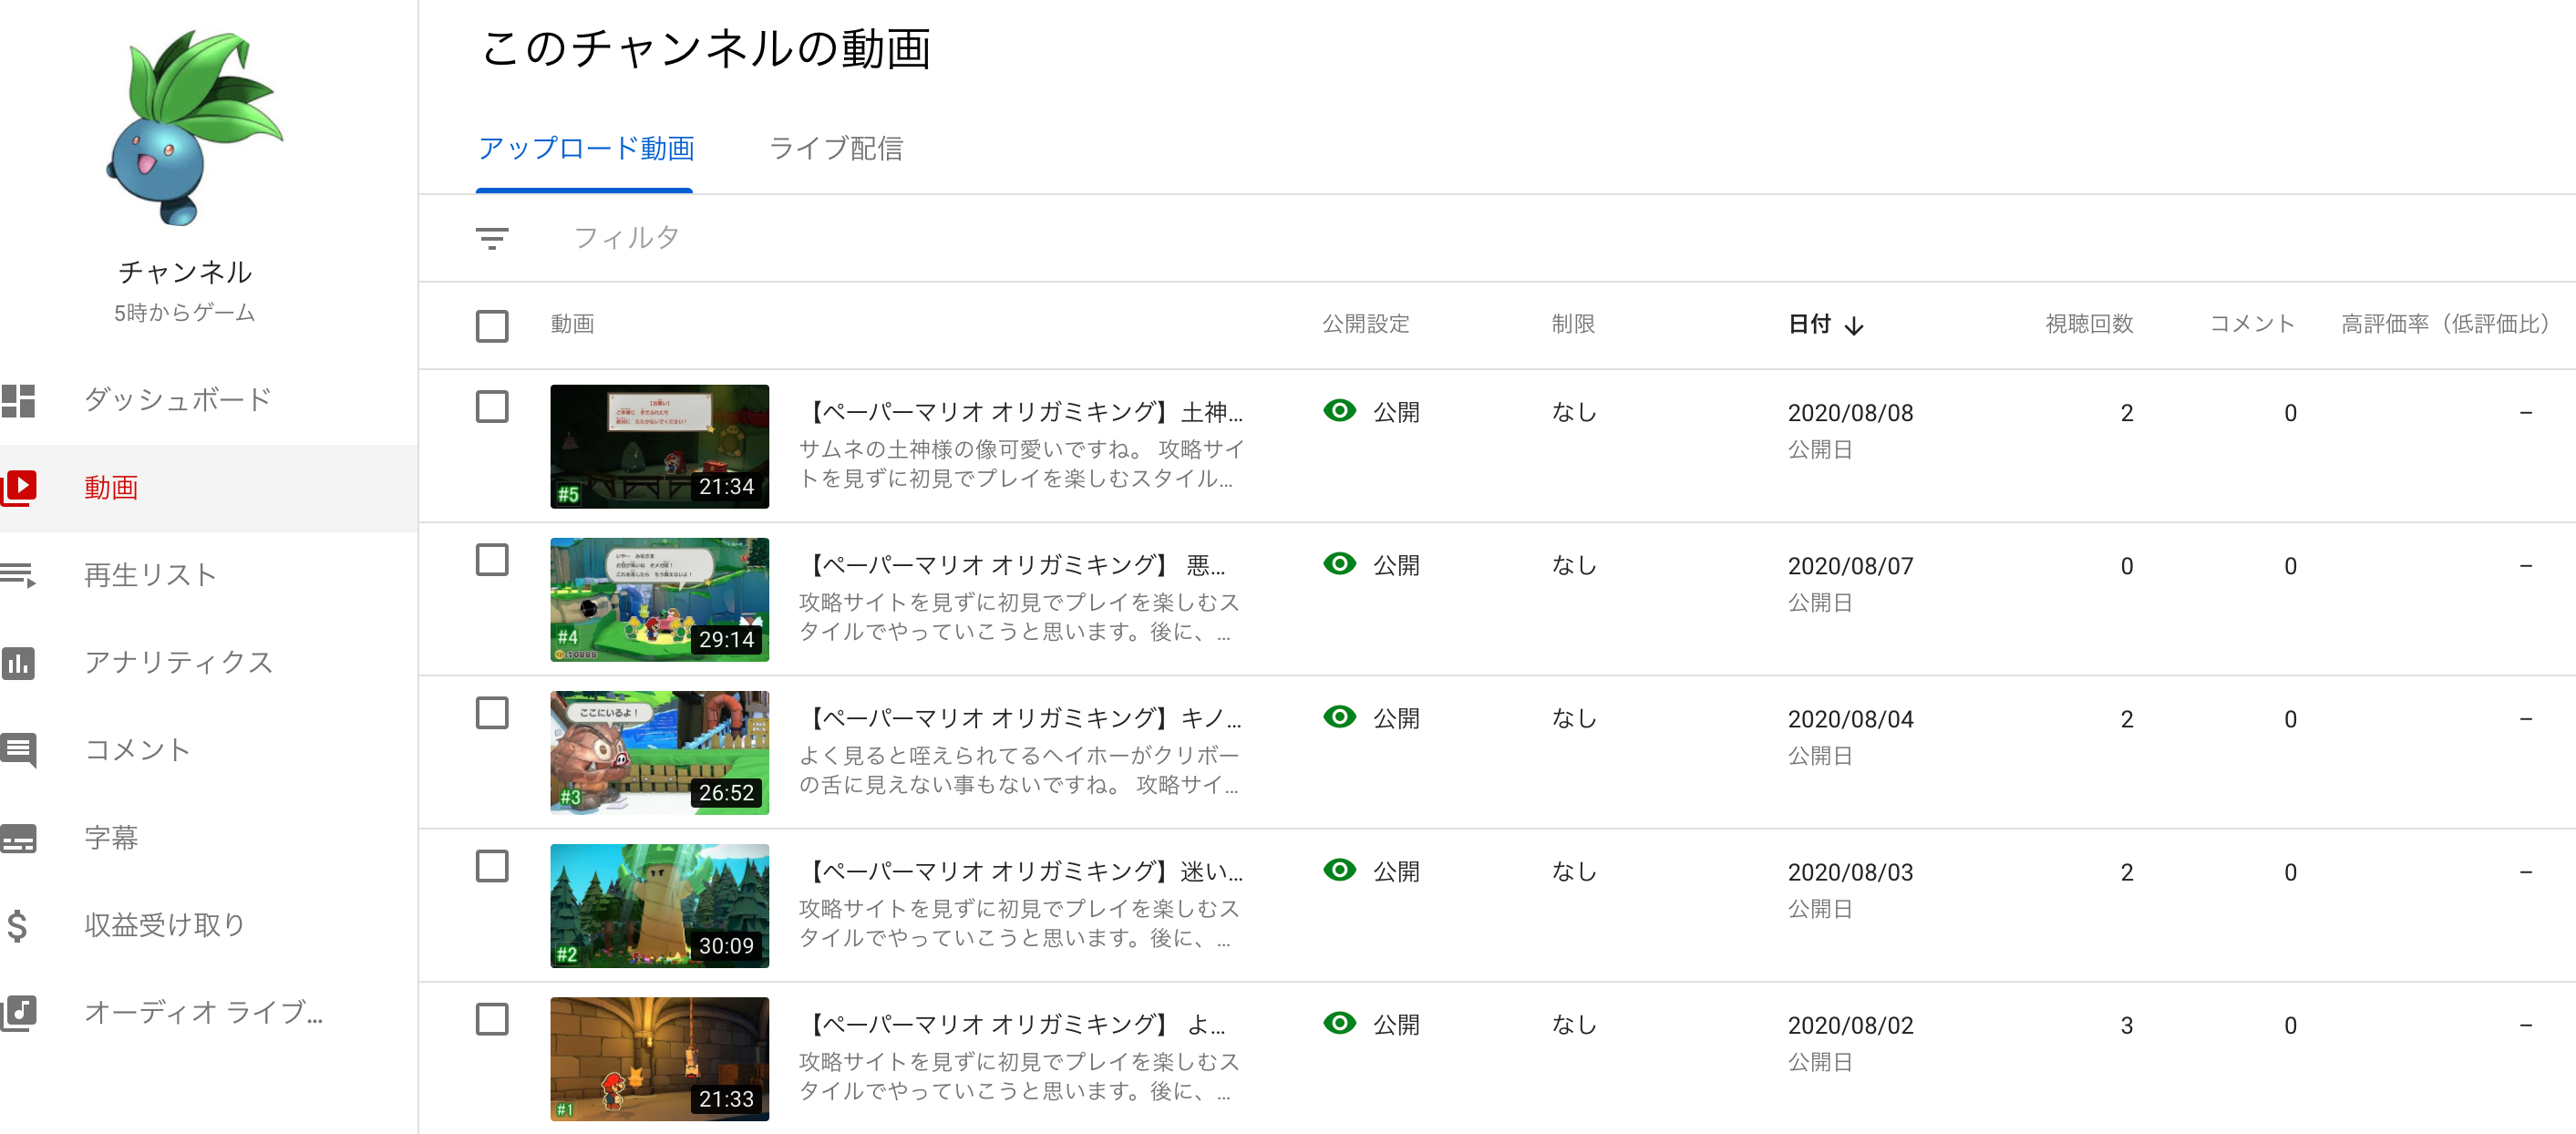Viewport: 2576px width, 1134px height.
Task: Click the green eye icon for 2020/08/02 video
Action: pos(1339,1022)
